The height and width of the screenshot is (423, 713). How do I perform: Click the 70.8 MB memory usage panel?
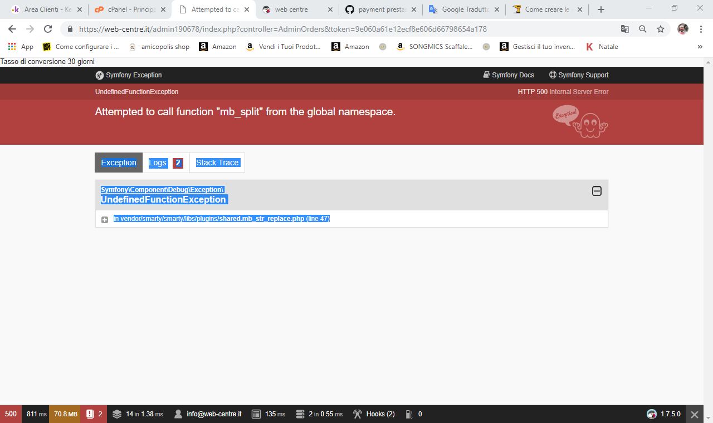click(x=65, y=414)
